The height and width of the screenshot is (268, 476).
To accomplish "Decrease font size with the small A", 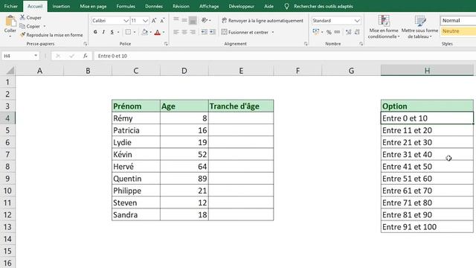I will [162, 20].
